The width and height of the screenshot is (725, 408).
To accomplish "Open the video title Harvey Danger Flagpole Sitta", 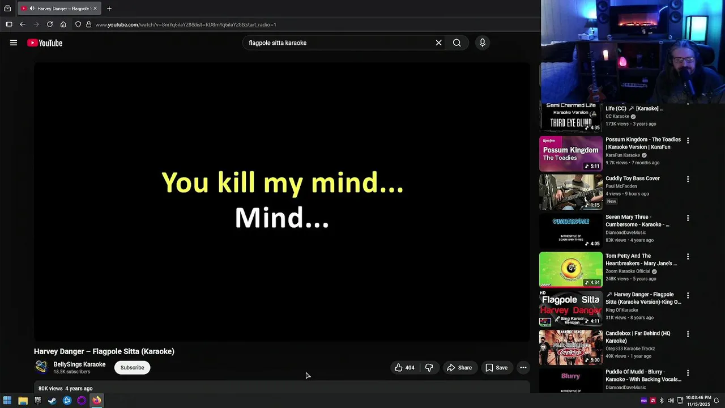I will (x=104, y=351).
